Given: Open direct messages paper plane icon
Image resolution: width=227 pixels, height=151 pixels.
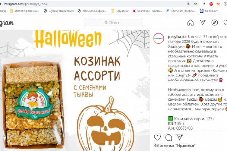Looking at the screenshot, I should pyautogui.click(x=202, y=22).
